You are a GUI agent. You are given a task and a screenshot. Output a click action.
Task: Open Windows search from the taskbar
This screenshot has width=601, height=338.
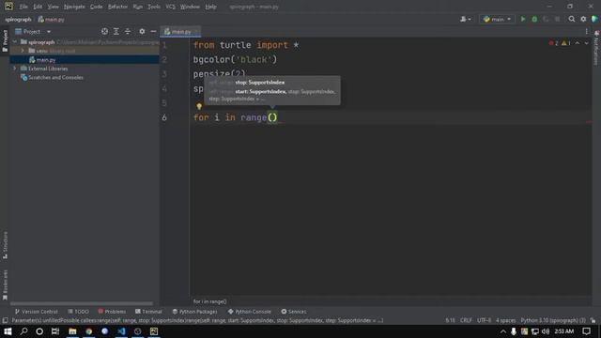(23, 331)
